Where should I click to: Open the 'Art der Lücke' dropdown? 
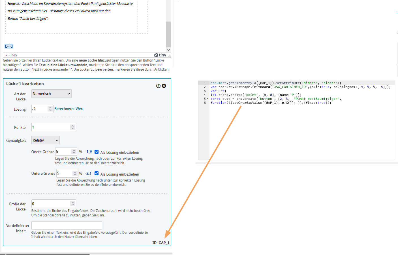pos(51,94)
